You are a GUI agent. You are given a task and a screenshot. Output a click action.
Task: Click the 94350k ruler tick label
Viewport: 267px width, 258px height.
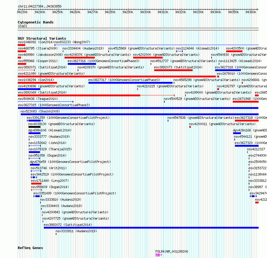233,12
